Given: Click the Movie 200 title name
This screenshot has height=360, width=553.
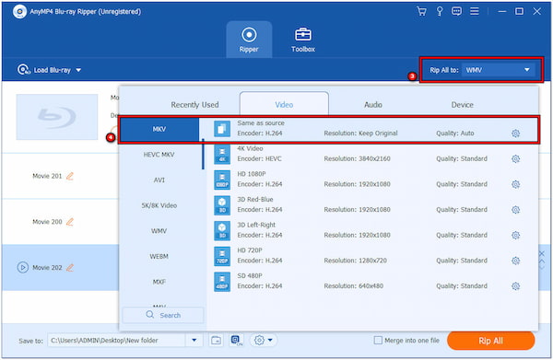Looking at the screenshot, I should (x=47, y=222).
